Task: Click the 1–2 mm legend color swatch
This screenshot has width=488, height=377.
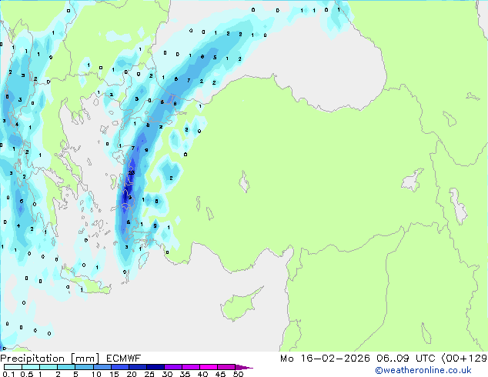Action: (x=48, y=367)
